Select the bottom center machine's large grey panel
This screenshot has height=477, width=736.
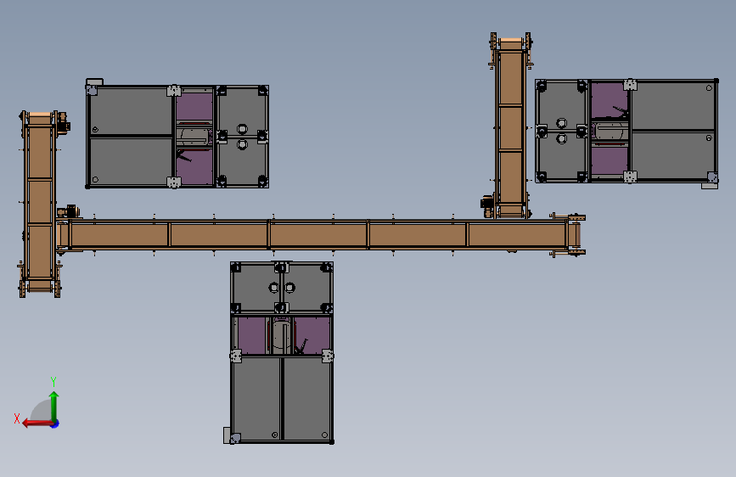pos(282,399)
